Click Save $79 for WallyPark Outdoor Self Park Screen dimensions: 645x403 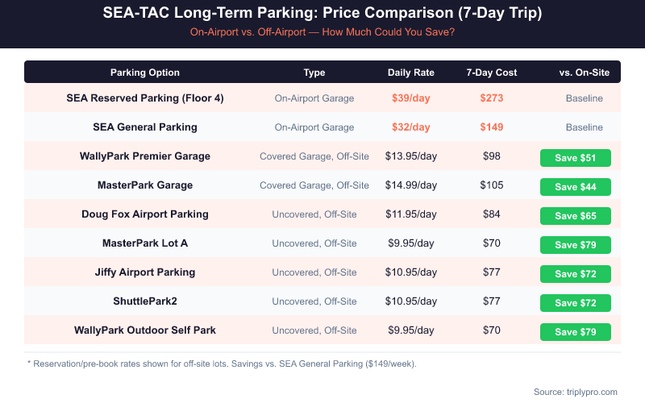[575, 331]
